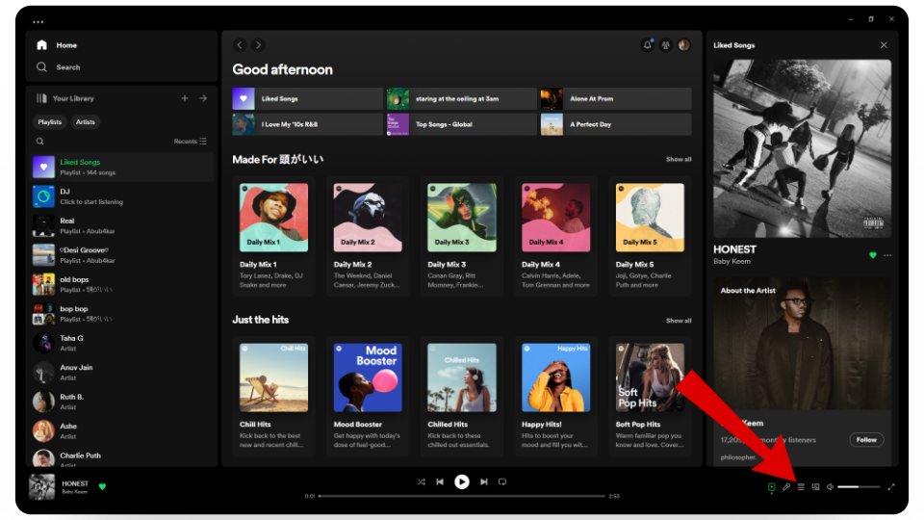Open more options for HONEST
Image resolution: width=924 pixels, height=520 pixels.
(887, 255)
